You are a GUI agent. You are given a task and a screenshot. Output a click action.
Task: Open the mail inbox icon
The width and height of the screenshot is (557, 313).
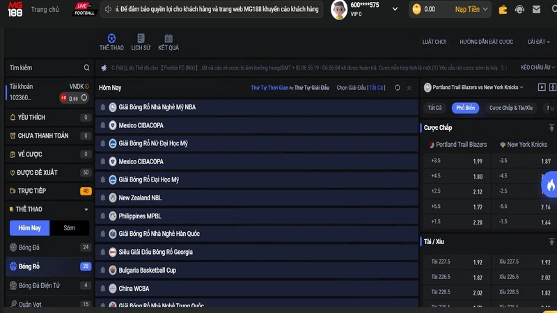tap(536, 9)
